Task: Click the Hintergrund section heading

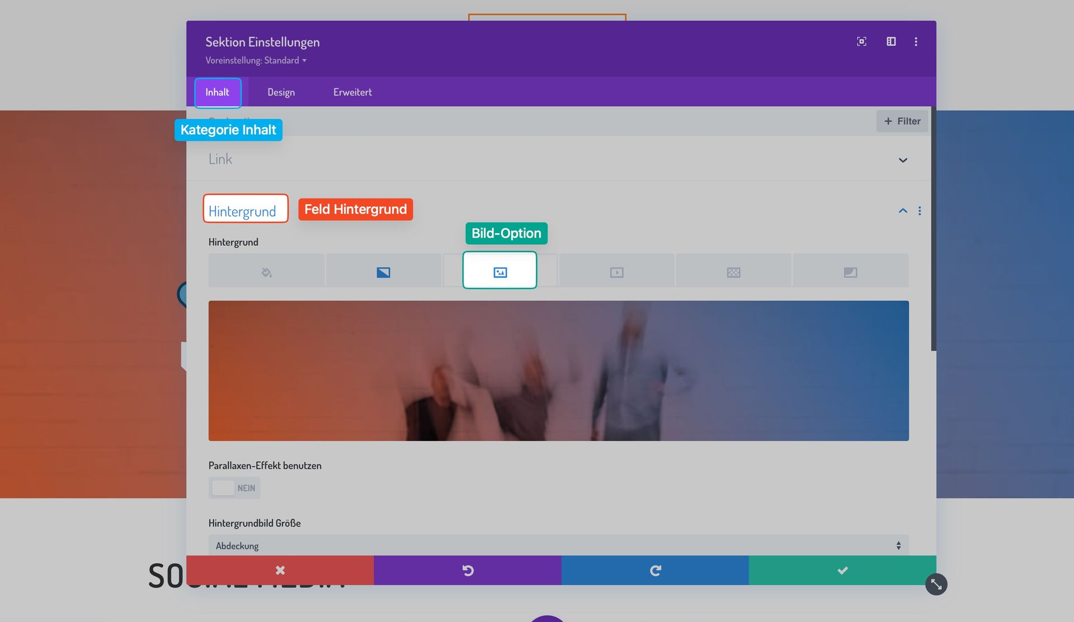Action: [242, 211]
